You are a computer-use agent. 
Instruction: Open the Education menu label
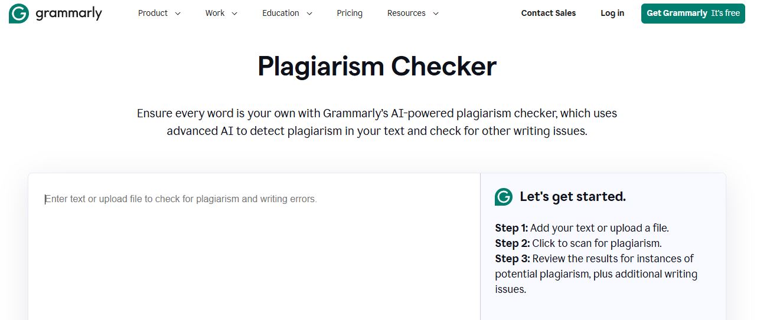point(280,13)
